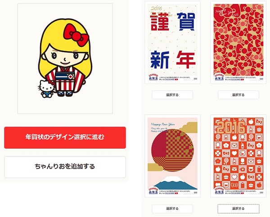Select the 謹賀新年 card design thumbnail
Viewport: 270px width, 217px height.
pyautogui.click(x=172, y=42)
